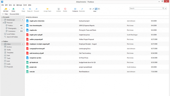The height and width of the screenshot is (96, 170).
Task: Click the Forward toolbar icon
Action: click(36, 9)
